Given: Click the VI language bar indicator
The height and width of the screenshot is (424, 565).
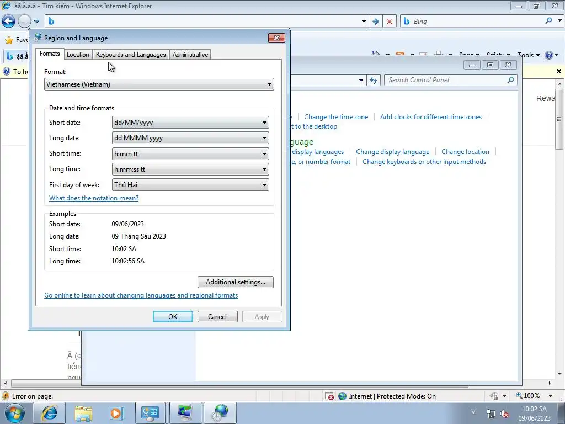Looking at the screenshot, I should (474, 412).
